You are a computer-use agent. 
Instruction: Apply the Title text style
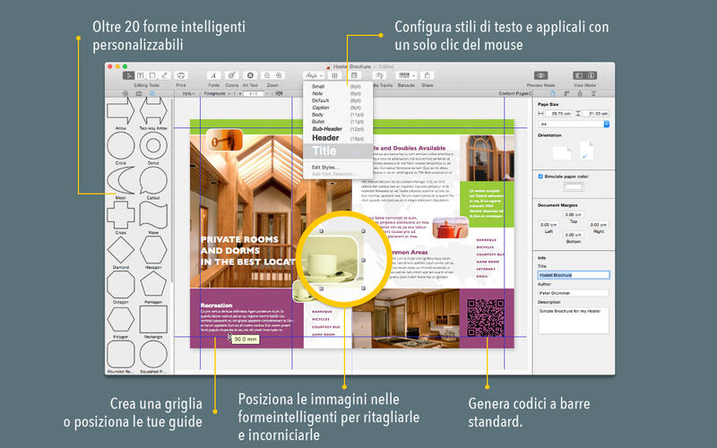338,151
